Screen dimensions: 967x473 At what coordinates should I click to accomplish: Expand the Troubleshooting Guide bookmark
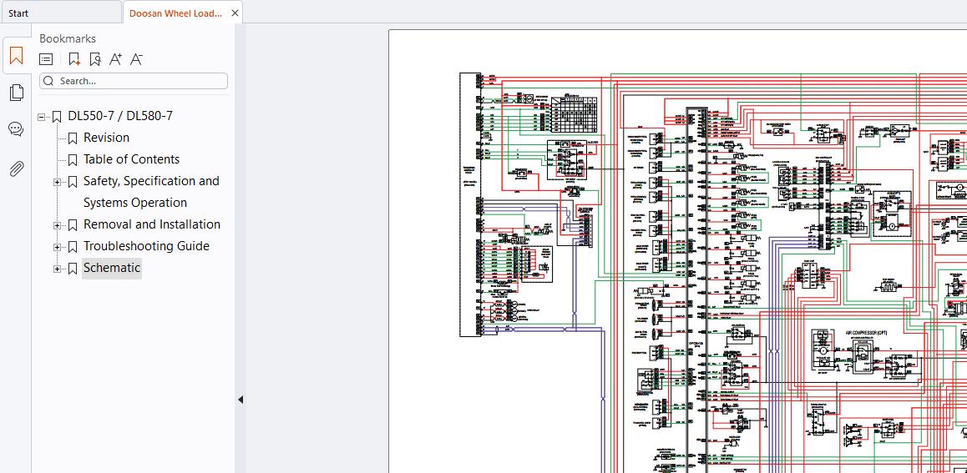click(x=57, y=247)
